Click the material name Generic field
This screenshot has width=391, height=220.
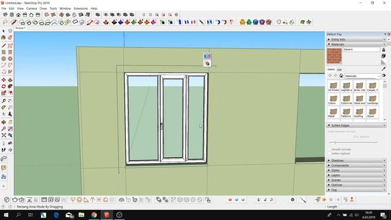361,50
